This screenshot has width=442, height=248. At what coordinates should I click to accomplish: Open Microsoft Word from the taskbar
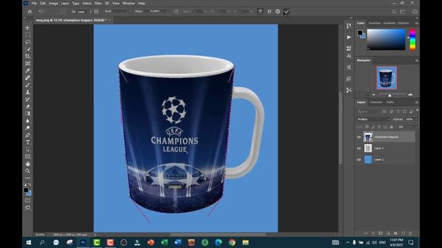[177, 242]
